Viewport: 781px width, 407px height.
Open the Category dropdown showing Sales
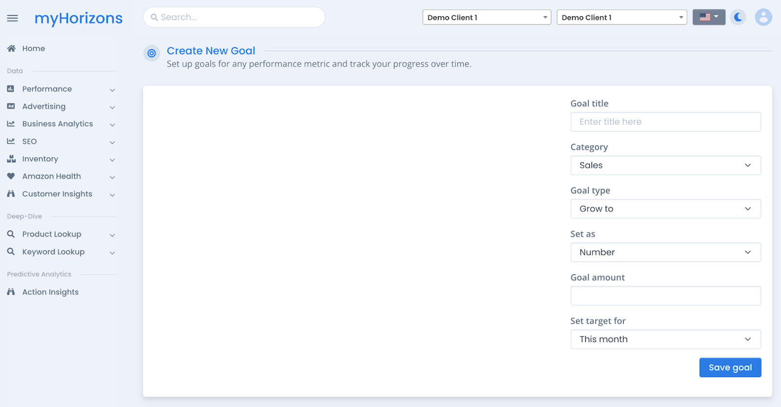coord(666,165)
